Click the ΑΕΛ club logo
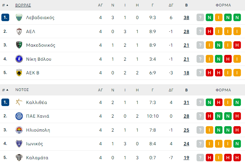 coord(19,31)
